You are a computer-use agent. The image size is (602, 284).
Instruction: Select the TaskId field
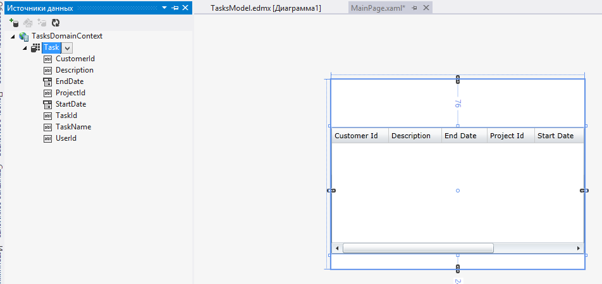click(66, 115)
